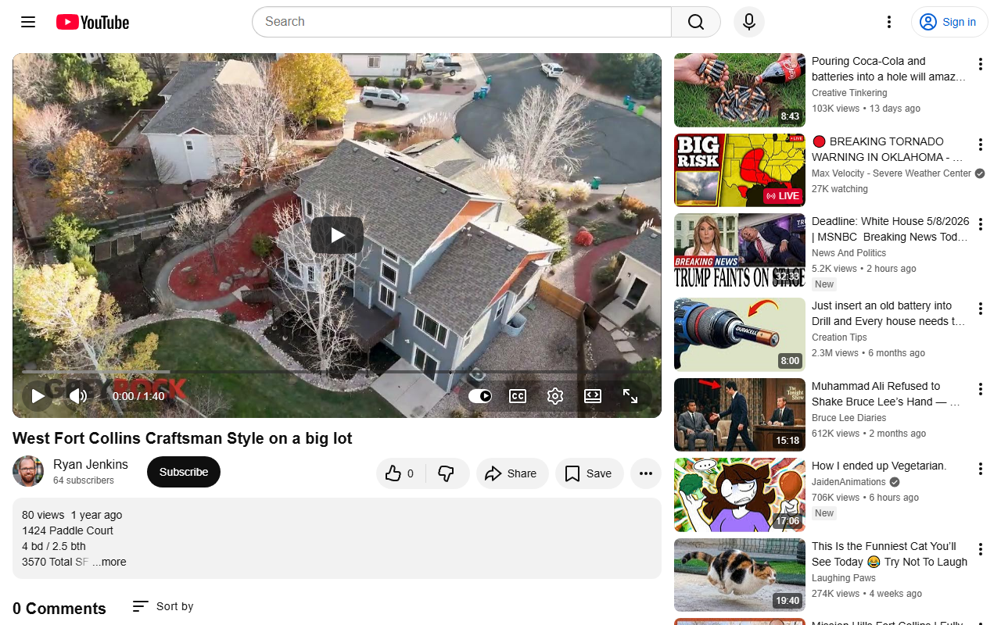Open Ryan Jenkins channel name link
Image resolution: width=1001 pixels, height=625 pixels.
pyautogui.click(x=91, y=464)
